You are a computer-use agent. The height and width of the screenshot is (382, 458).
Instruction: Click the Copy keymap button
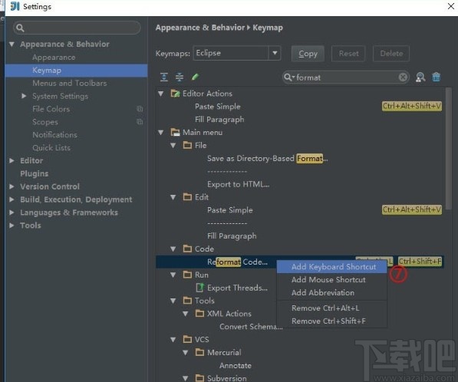308,54
